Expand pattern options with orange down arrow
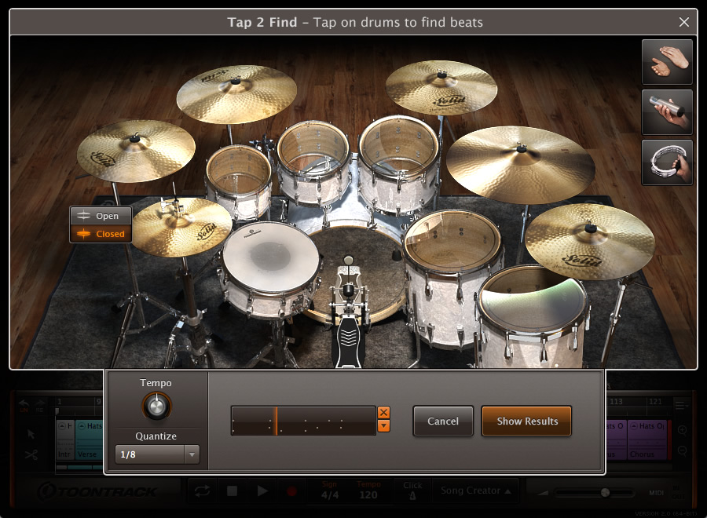Viewport: 707px width, 518px height. tap(383, 425)
